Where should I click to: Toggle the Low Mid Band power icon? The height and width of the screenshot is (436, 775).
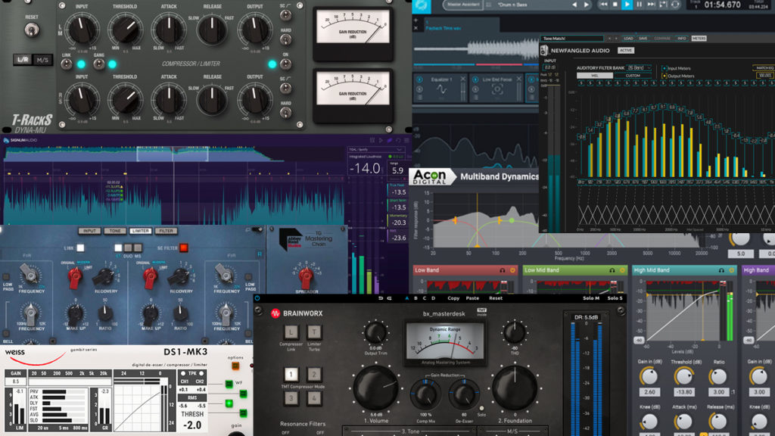pos(622,270)
